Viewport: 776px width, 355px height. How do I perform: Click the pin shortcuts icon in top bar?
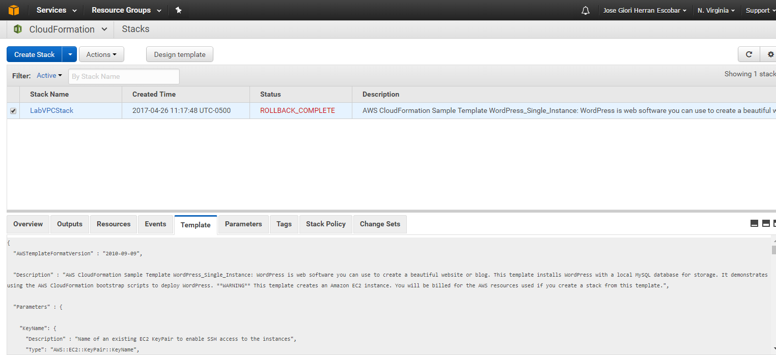click(x=178, y=10)
